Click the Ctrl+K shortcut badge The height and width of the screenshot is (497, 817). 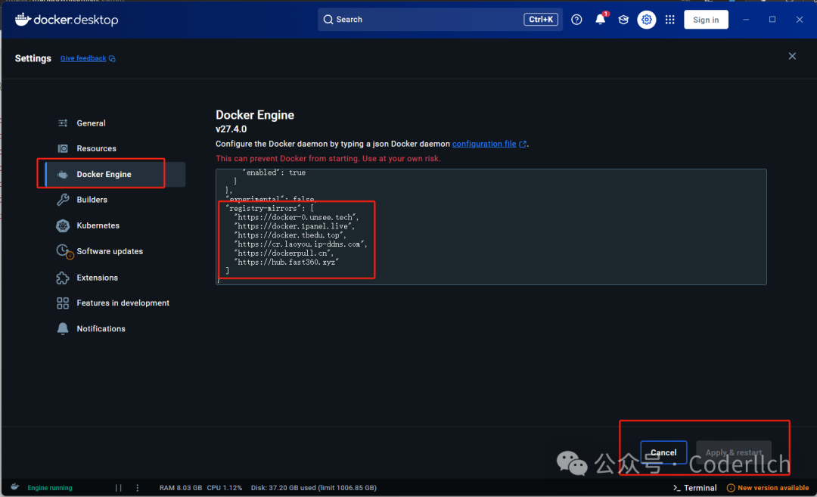click(541, 20)
